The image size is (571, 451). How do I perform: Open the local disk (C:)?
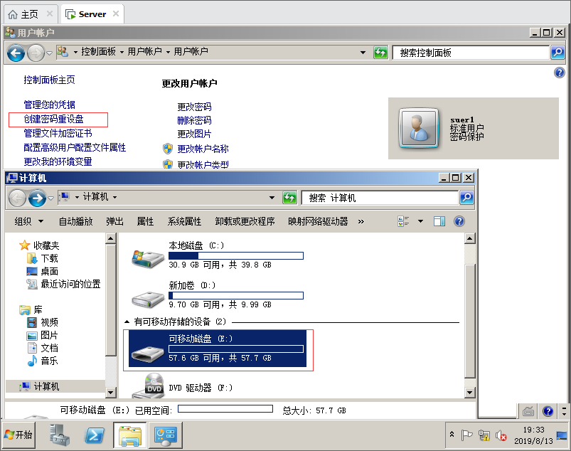pyautogui.click(x=196, y=245)
